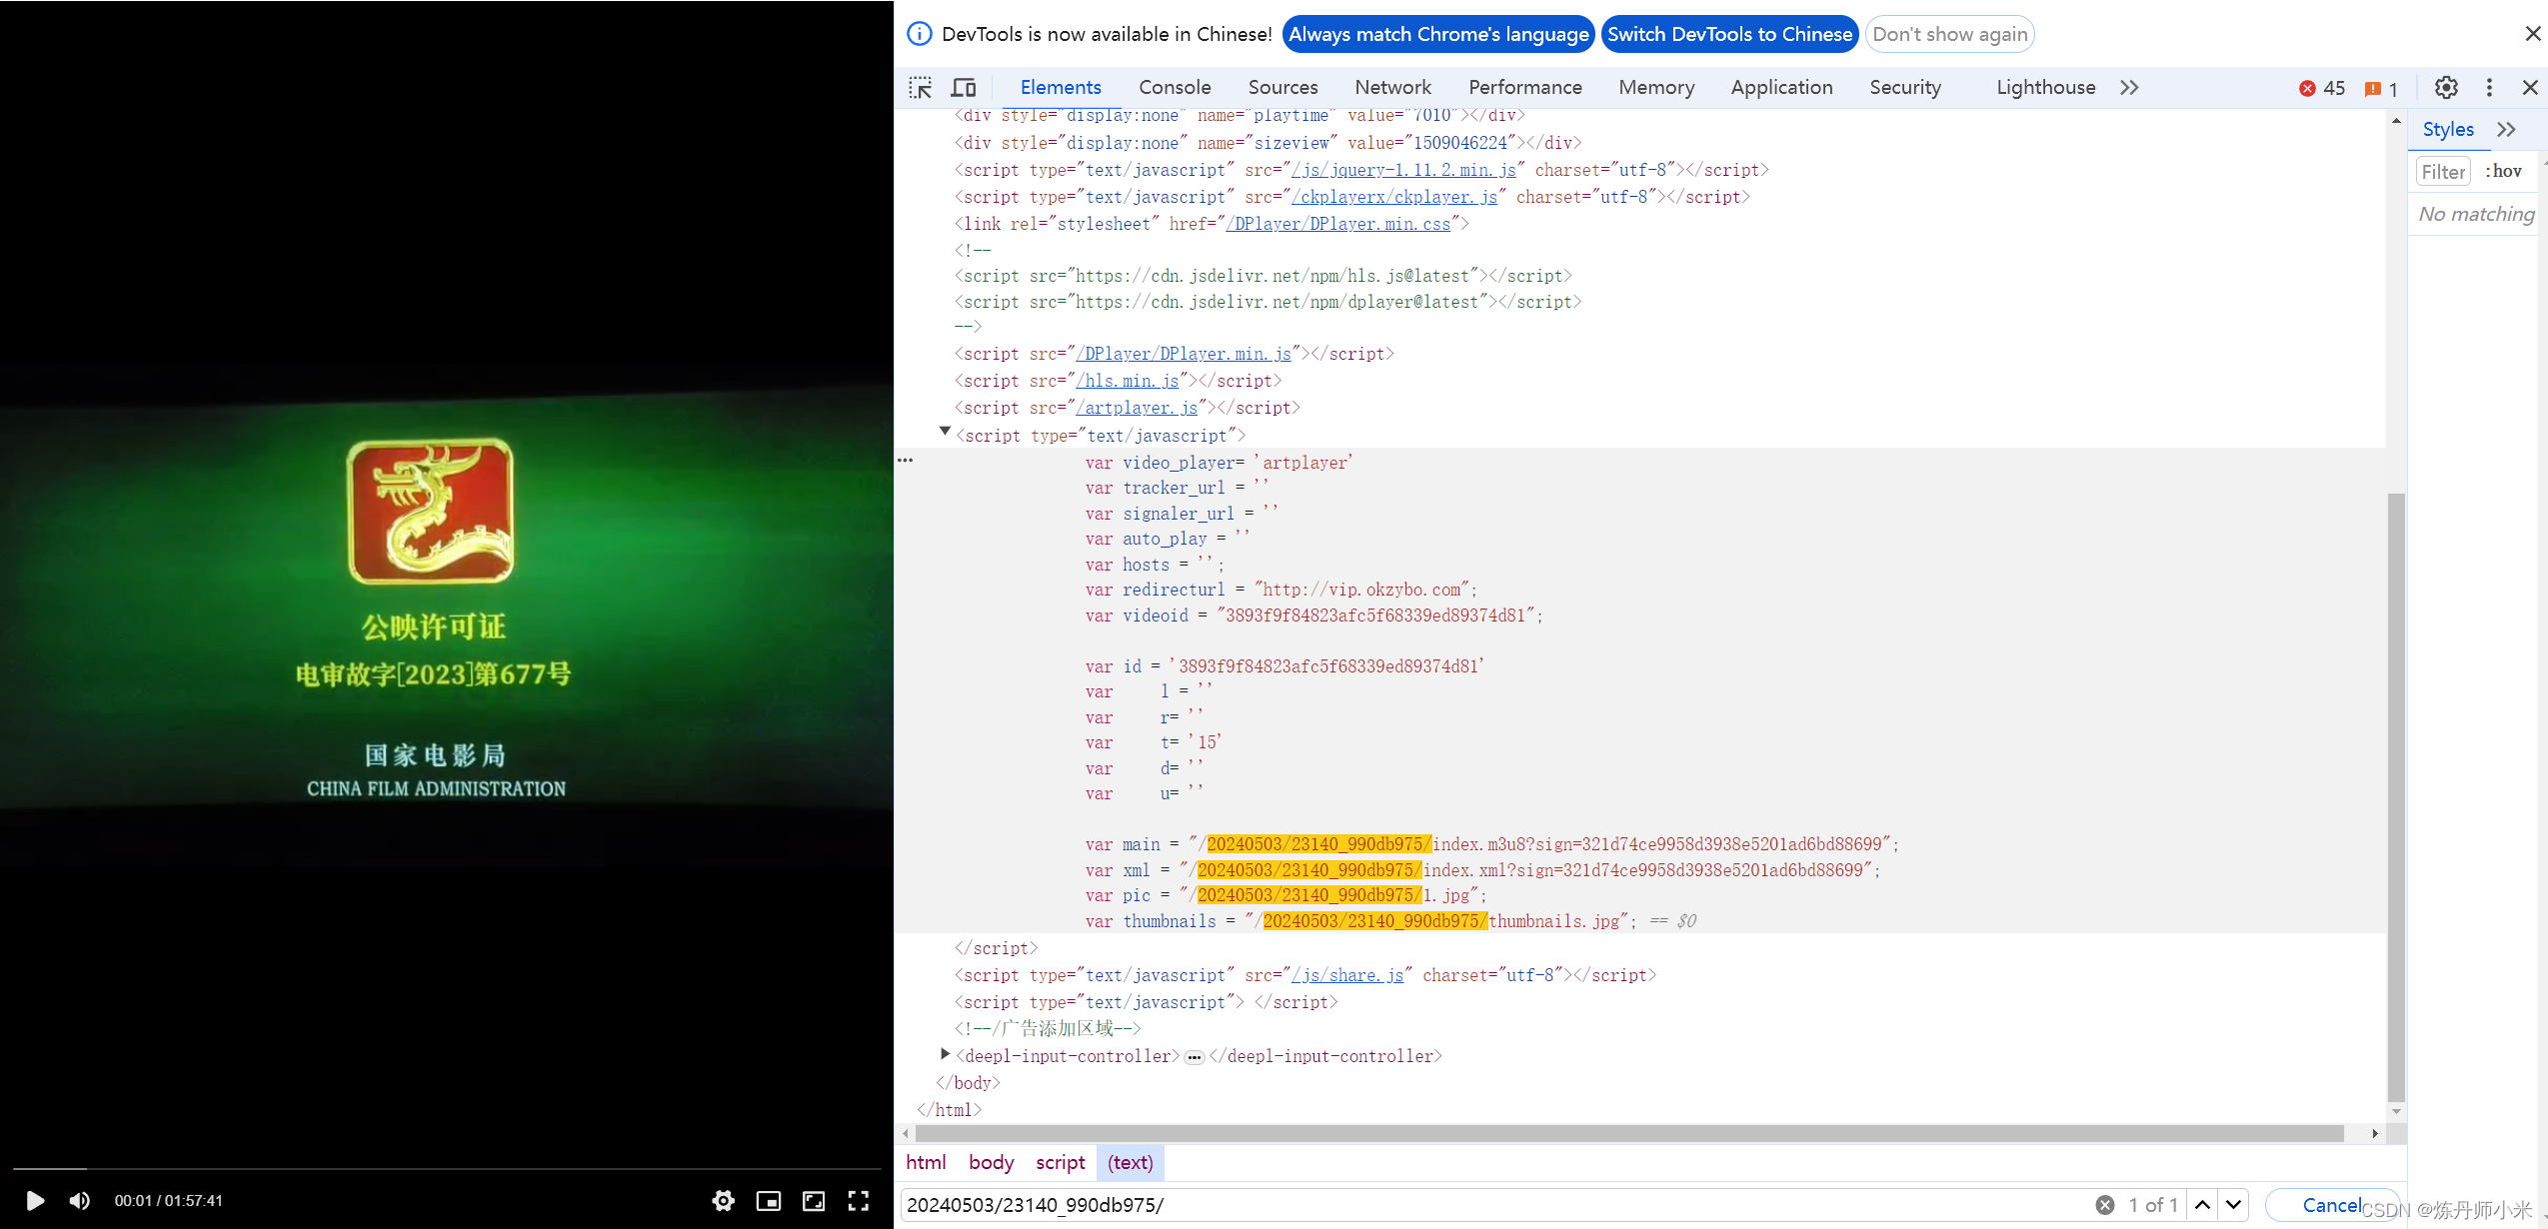Play the video in the player
This screenshot has width=2548, height=1229.
(35, 1200)
